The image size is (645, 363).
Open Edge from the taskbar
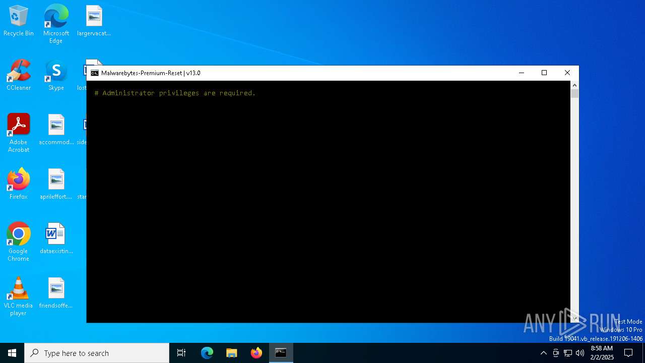click(207, 353)
